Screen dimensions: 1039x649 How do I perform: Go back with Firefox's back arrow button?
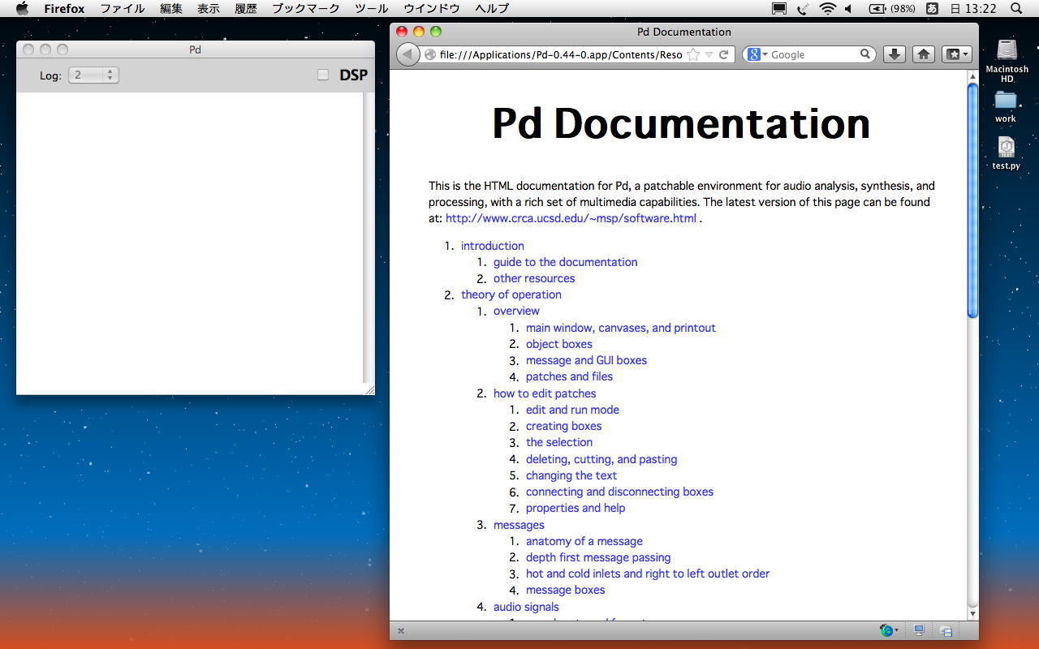408,54
